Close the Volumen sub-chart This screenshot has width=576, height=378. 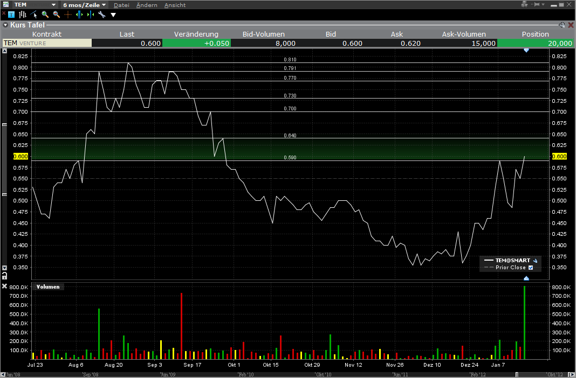click(5, 286)
